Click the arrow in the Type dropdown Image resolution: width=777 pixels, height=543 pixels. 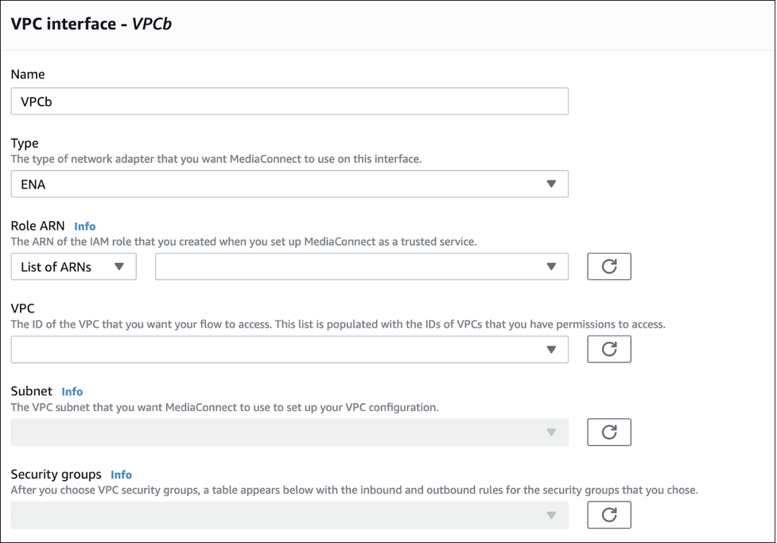click(x=551, y=184)
